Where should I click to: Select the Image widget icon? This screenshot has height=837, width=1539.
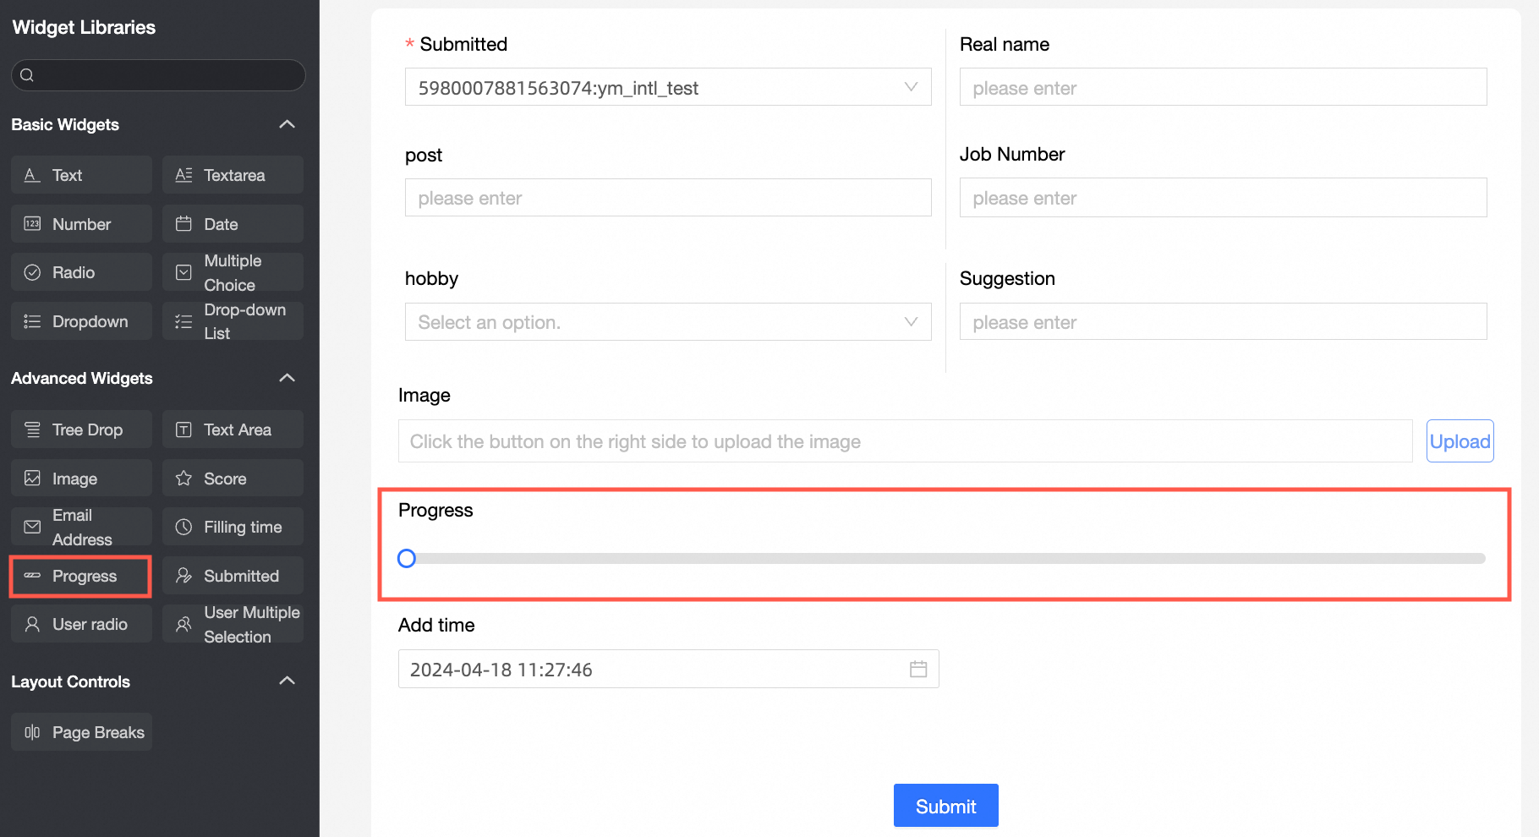click(32, 479)
